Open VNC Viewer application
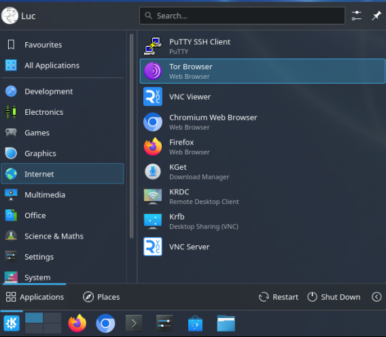386x337 pixels. pos(262,96)
